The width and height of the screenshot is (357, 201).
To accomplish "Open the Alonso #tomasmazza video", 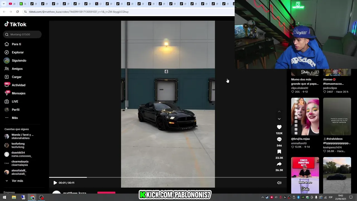I will point(334,82).
